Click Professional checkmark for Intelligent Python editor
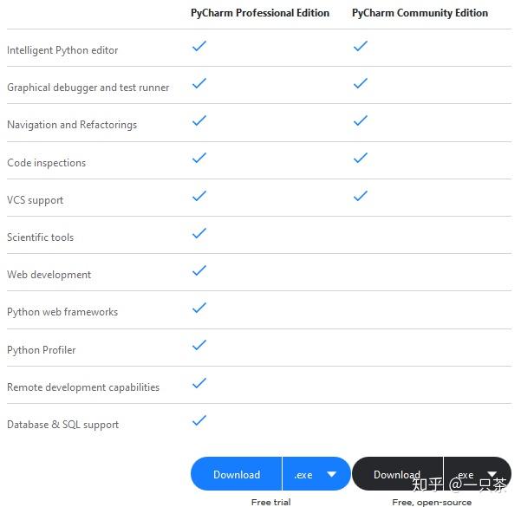This screenshot has width=521, height=507. 199,46
